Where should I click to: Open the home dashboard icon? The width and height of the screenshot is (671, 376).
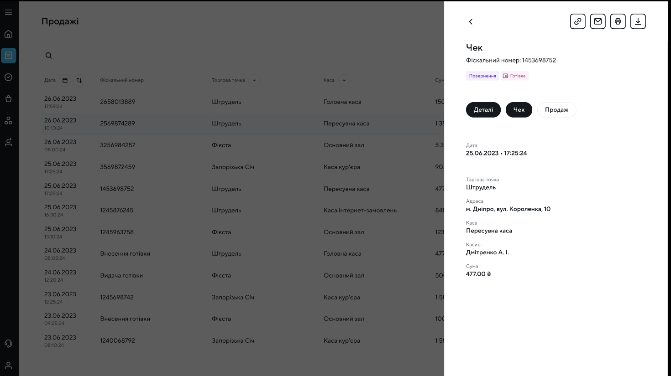click(x=8, y=34)
